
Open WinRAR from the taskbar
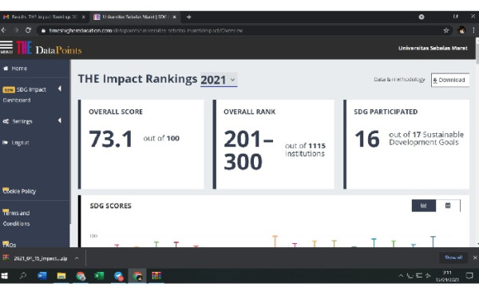[156, 276]
